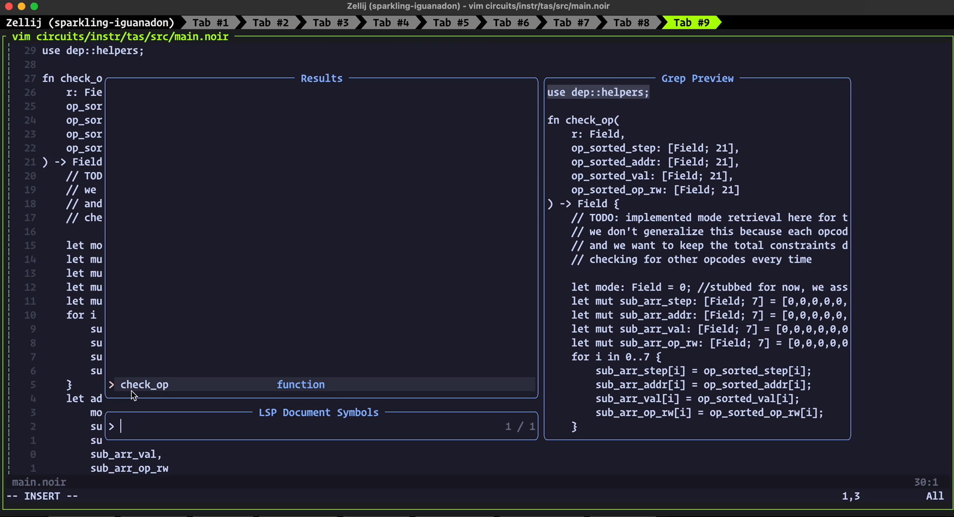Click 'sub_arr_step[i] = op_sorted_step[i];' line
The width and height of the screenshot is (954, 517).
[x=703, y=371]
